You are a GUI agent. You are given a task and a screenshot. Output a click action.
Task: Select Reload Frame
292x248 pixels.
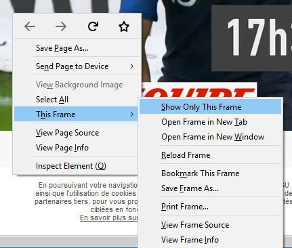point(210,155)
